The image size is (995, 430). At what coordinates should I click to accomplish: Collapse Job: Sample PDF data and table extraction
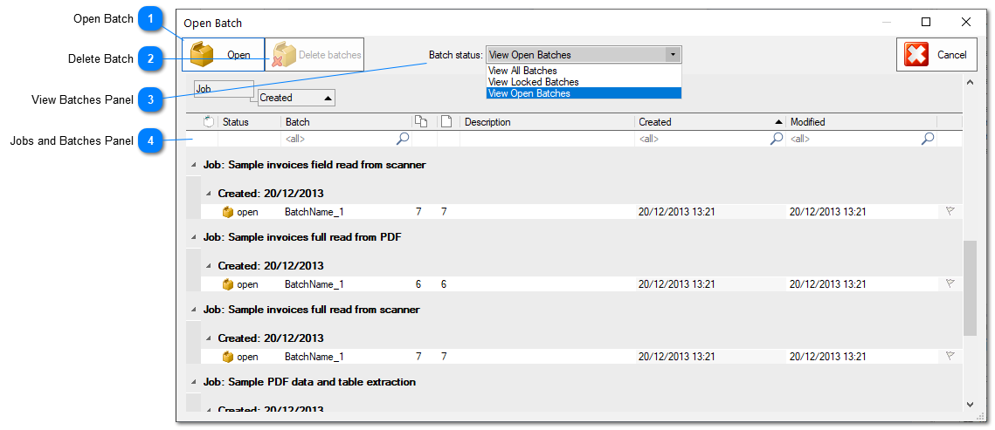(193, 382)
